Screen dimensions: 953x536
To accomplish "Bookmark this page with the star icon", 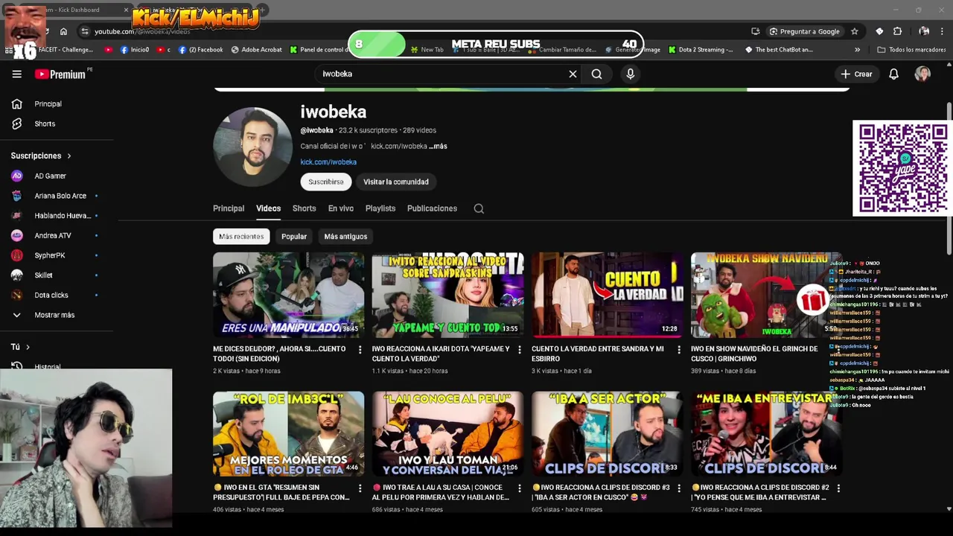I will [x=855, y=31].
